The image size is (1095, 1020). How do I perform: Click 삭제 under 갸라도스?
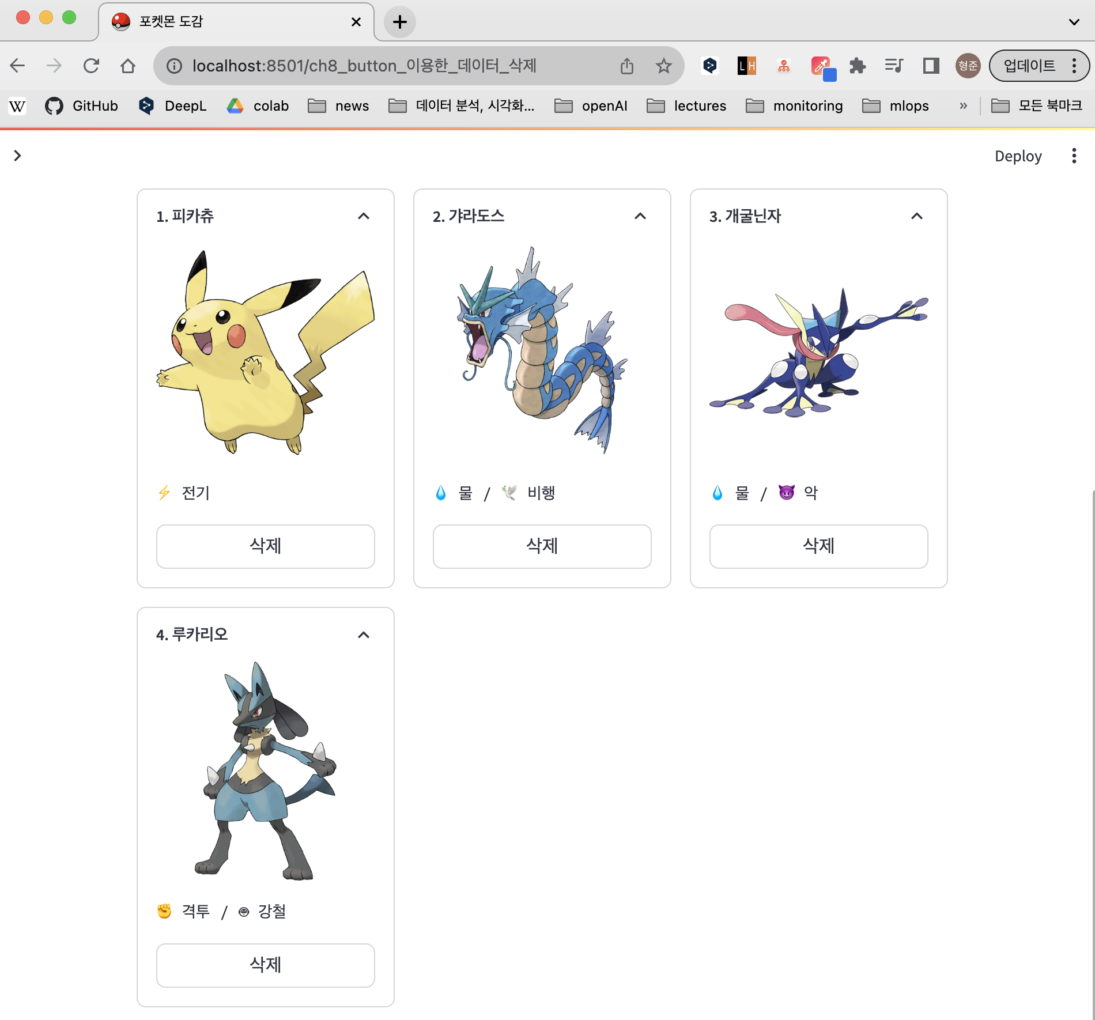(x=542, y=546)
